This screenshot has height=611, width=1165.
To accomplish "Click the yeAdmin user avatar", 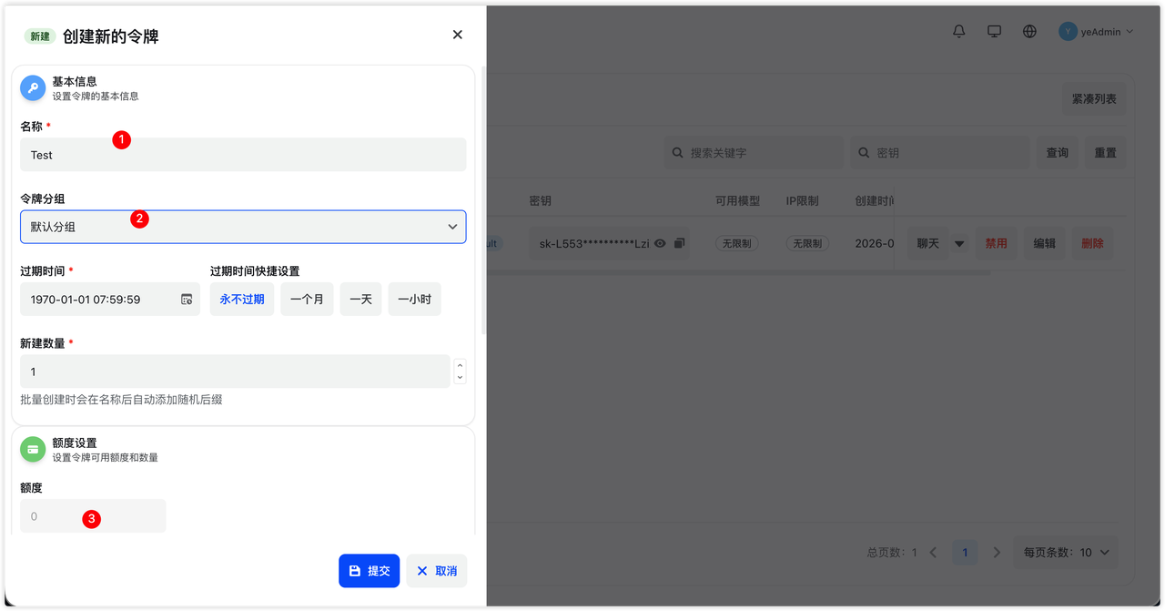I will click(1068, 31).
